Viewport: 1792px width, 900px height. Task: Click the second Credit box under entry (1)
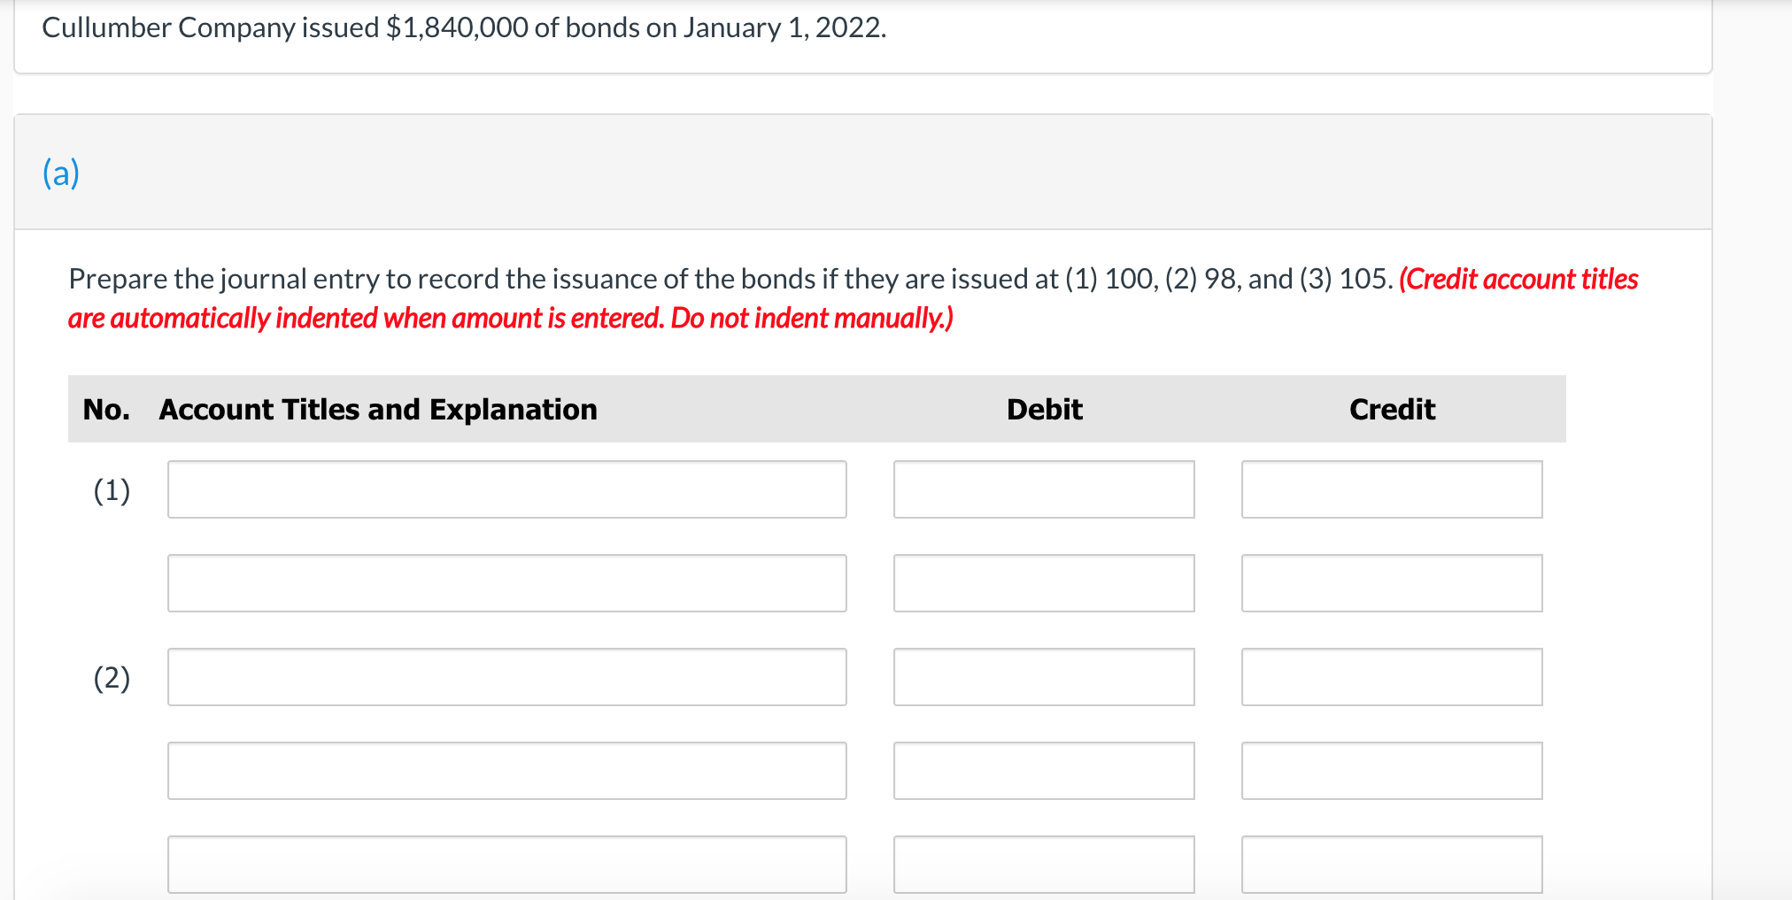coord(1391,582)
